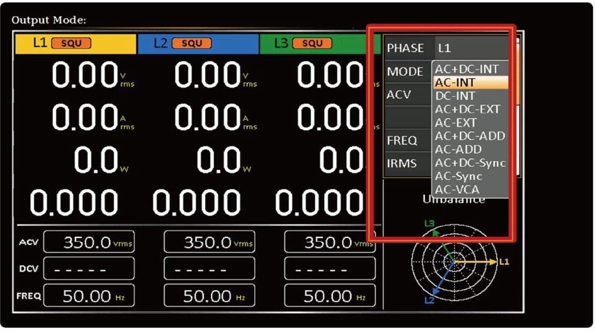Click the SQU waveform badge on L2
The width and height of the screenshot is (595, 331).
pyautogui.click(x=191, y=43)
